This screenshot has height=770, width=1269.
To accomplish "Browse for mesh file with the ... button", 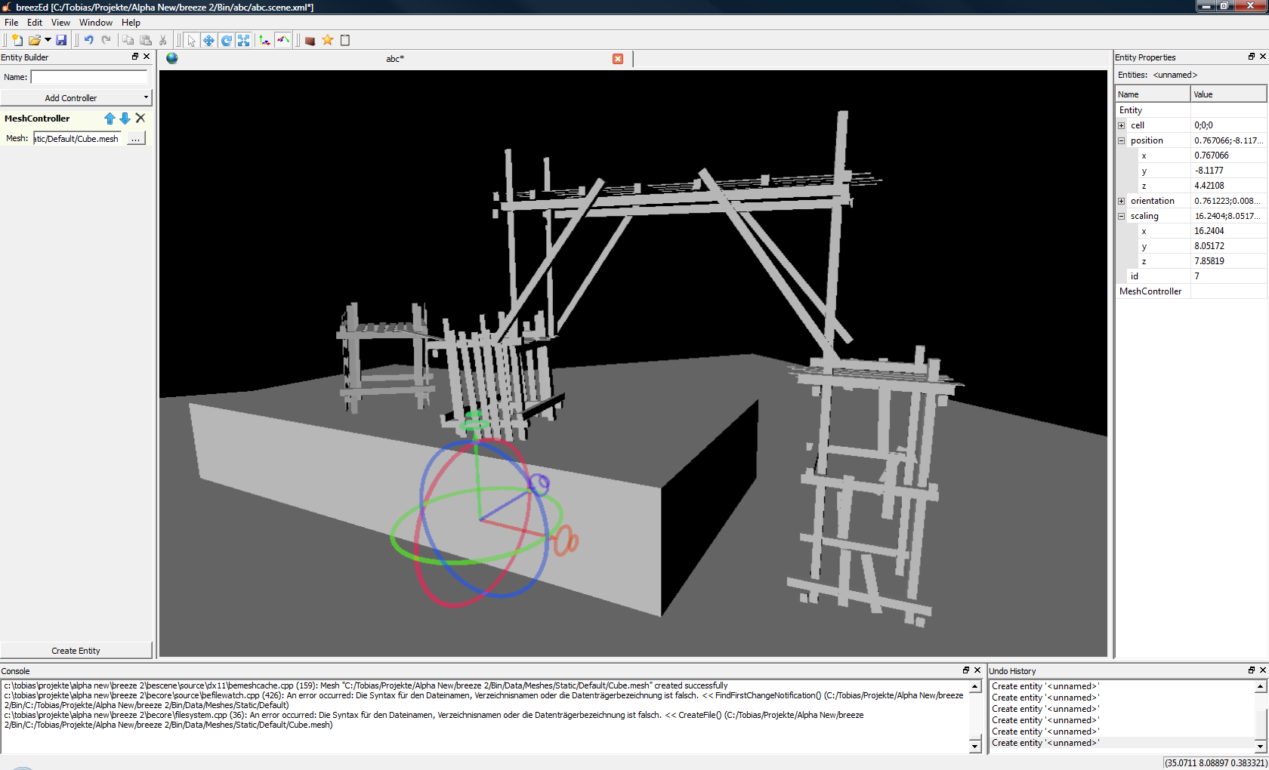I will [x=135, y=139].
